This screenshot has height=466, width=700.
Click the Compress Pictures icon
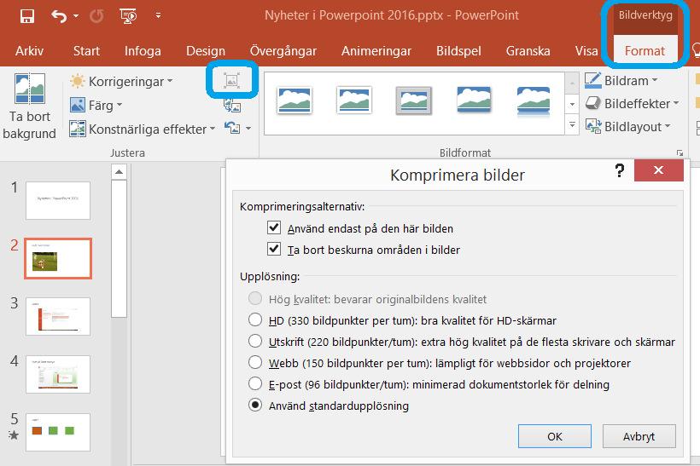[231, 80]
